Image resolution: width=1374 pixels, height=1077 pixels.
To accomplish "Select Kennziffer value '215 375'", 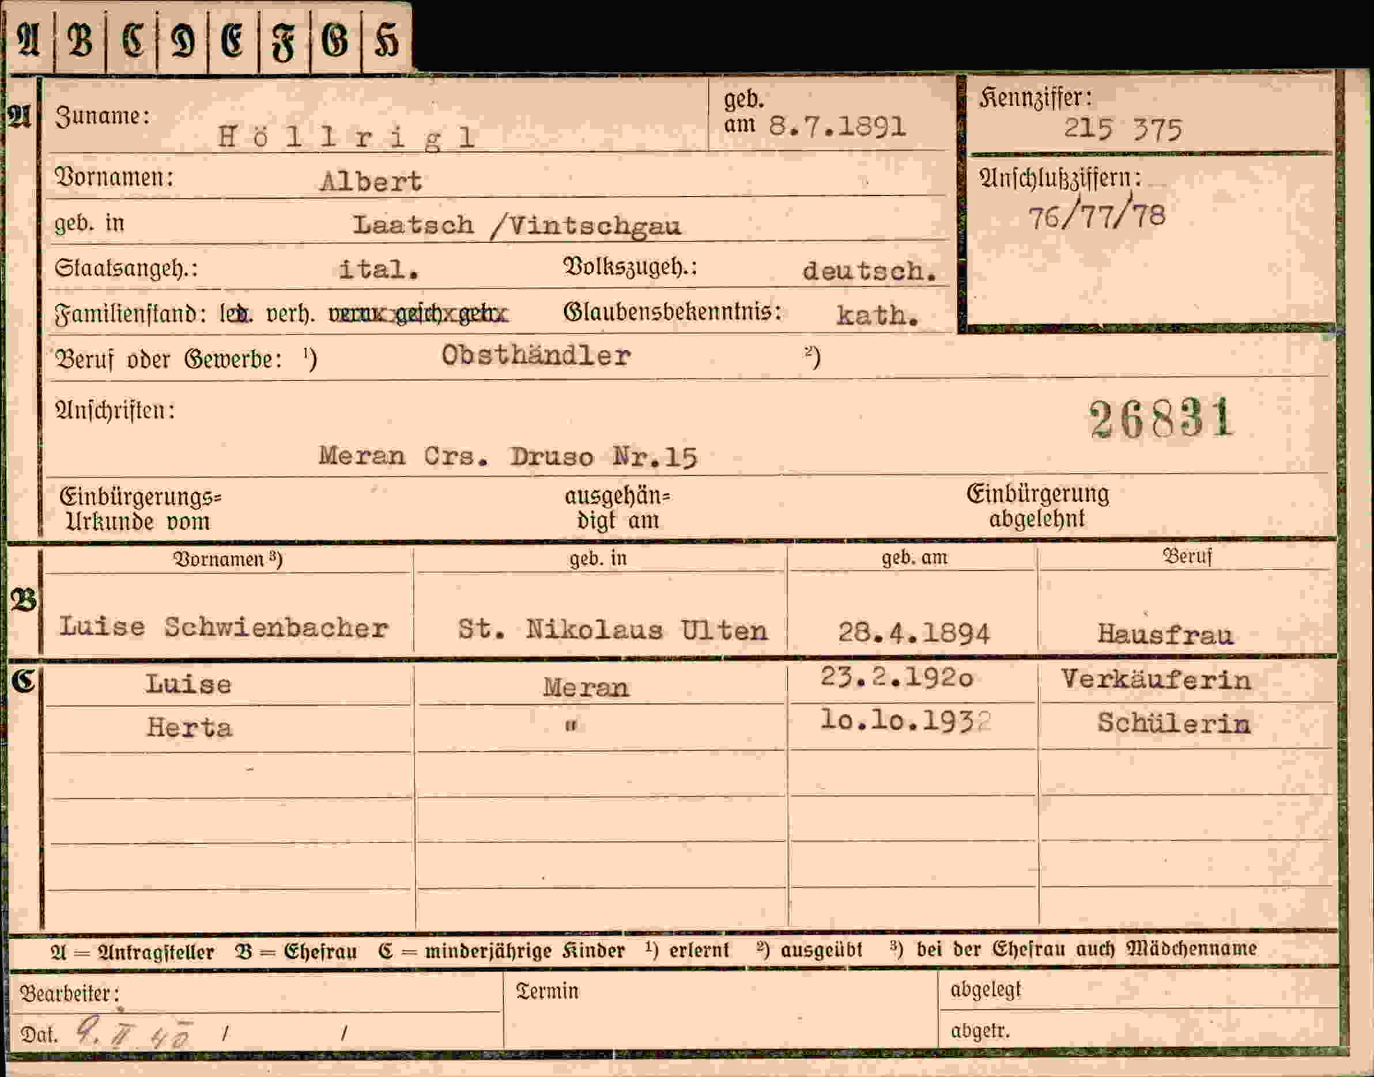I will tap(1123, 130).
